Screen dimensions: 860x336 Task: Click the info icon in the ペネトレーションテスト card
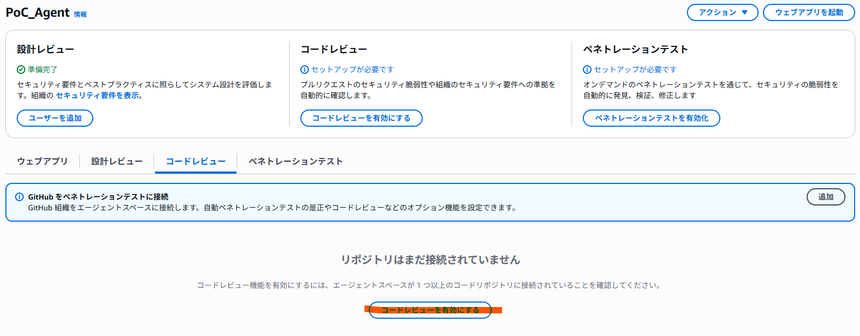point(588,69)
